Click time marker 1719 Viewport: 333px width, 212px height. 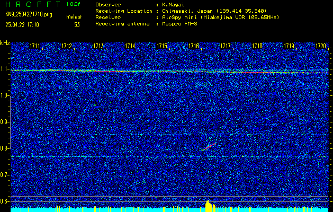point(289,46)
